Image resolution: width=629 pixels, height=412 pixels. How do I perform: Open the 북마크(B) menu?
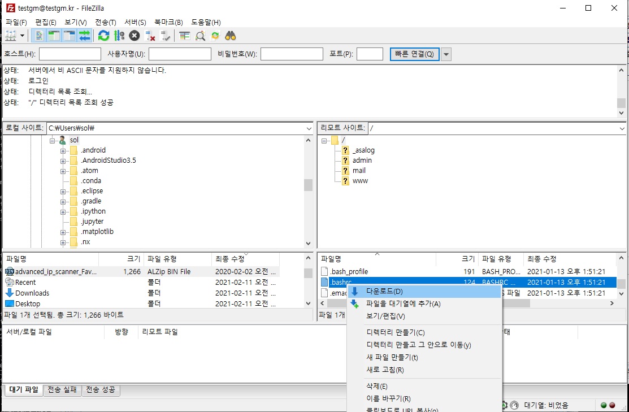[170, 22]
